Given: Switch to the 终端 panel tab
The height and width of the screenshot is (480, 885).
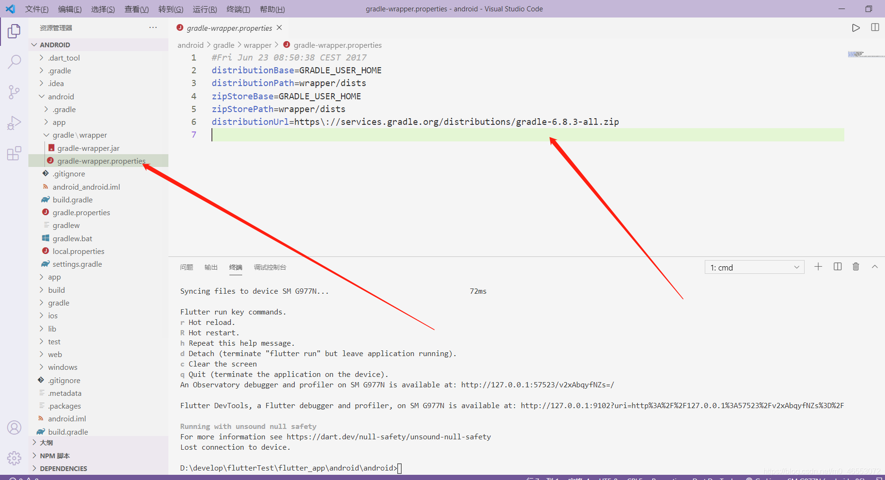Looking at the screenshot, I should [x=236, y=267].
